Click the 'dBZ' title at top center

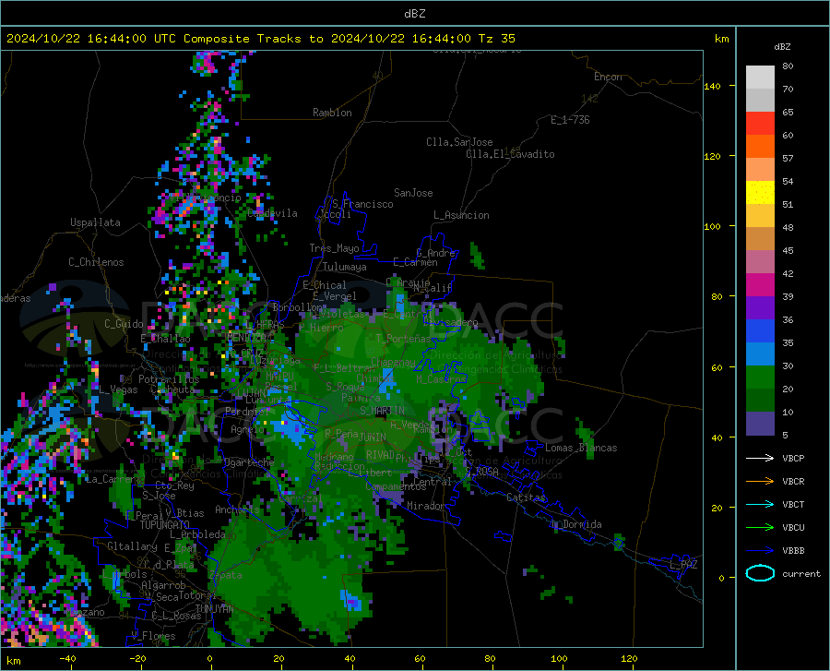point(414,14)
